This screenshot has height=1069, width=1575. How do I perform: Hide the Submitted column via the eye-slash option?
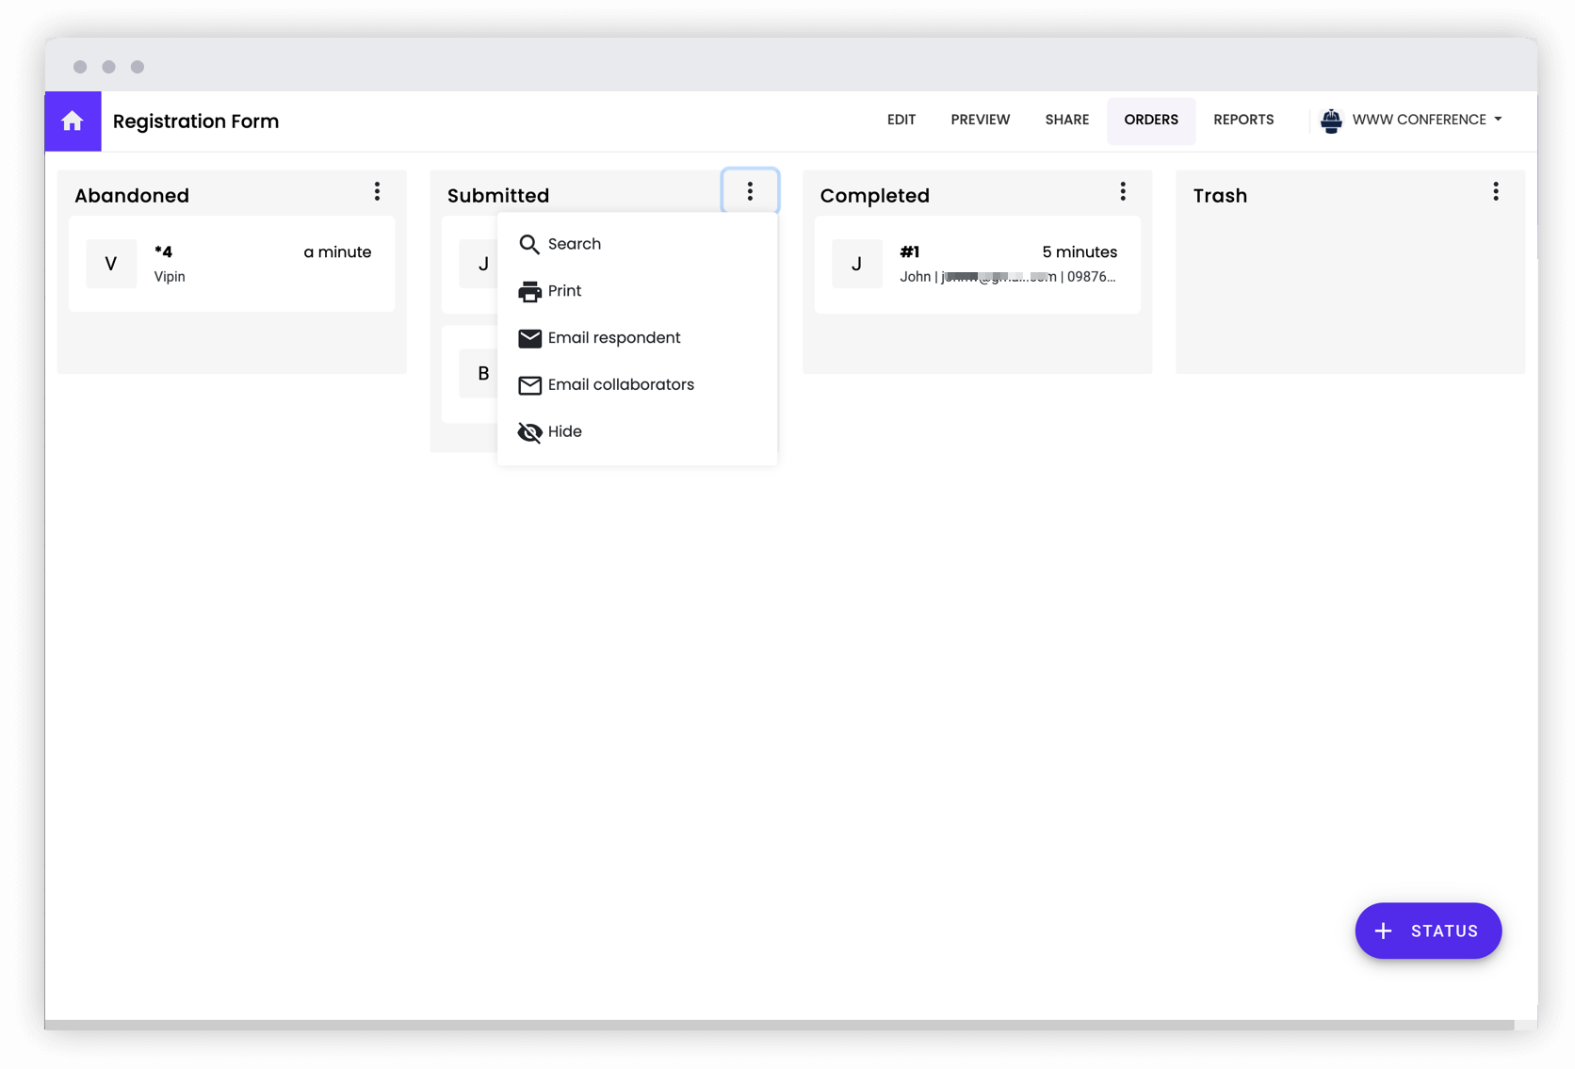click(x=563, y=431)
